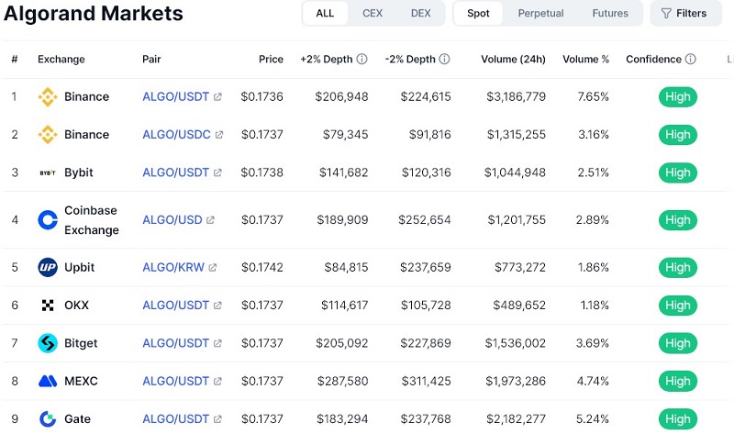Click the info icon beside +2% Depth
Screen dimensions: 734x434
click(x=361, y=59)
